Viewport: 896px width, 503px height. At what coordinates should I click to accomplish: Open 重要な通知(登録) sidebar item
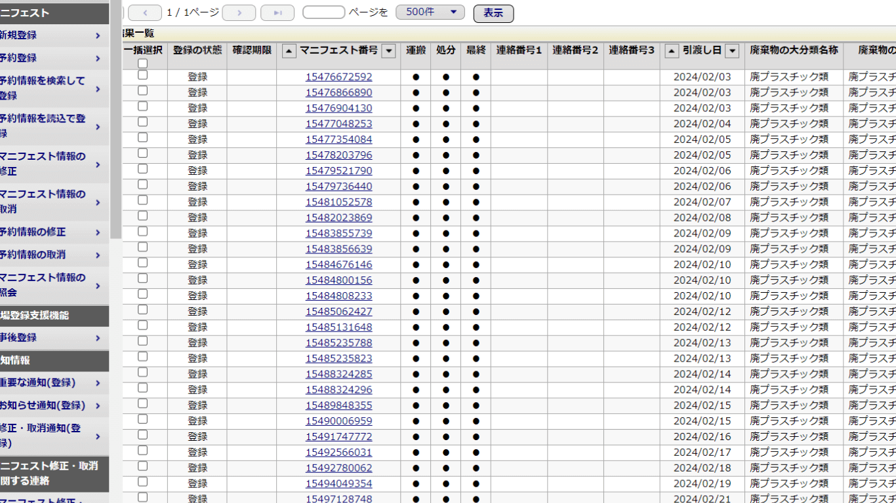click(x=54, y=382)
